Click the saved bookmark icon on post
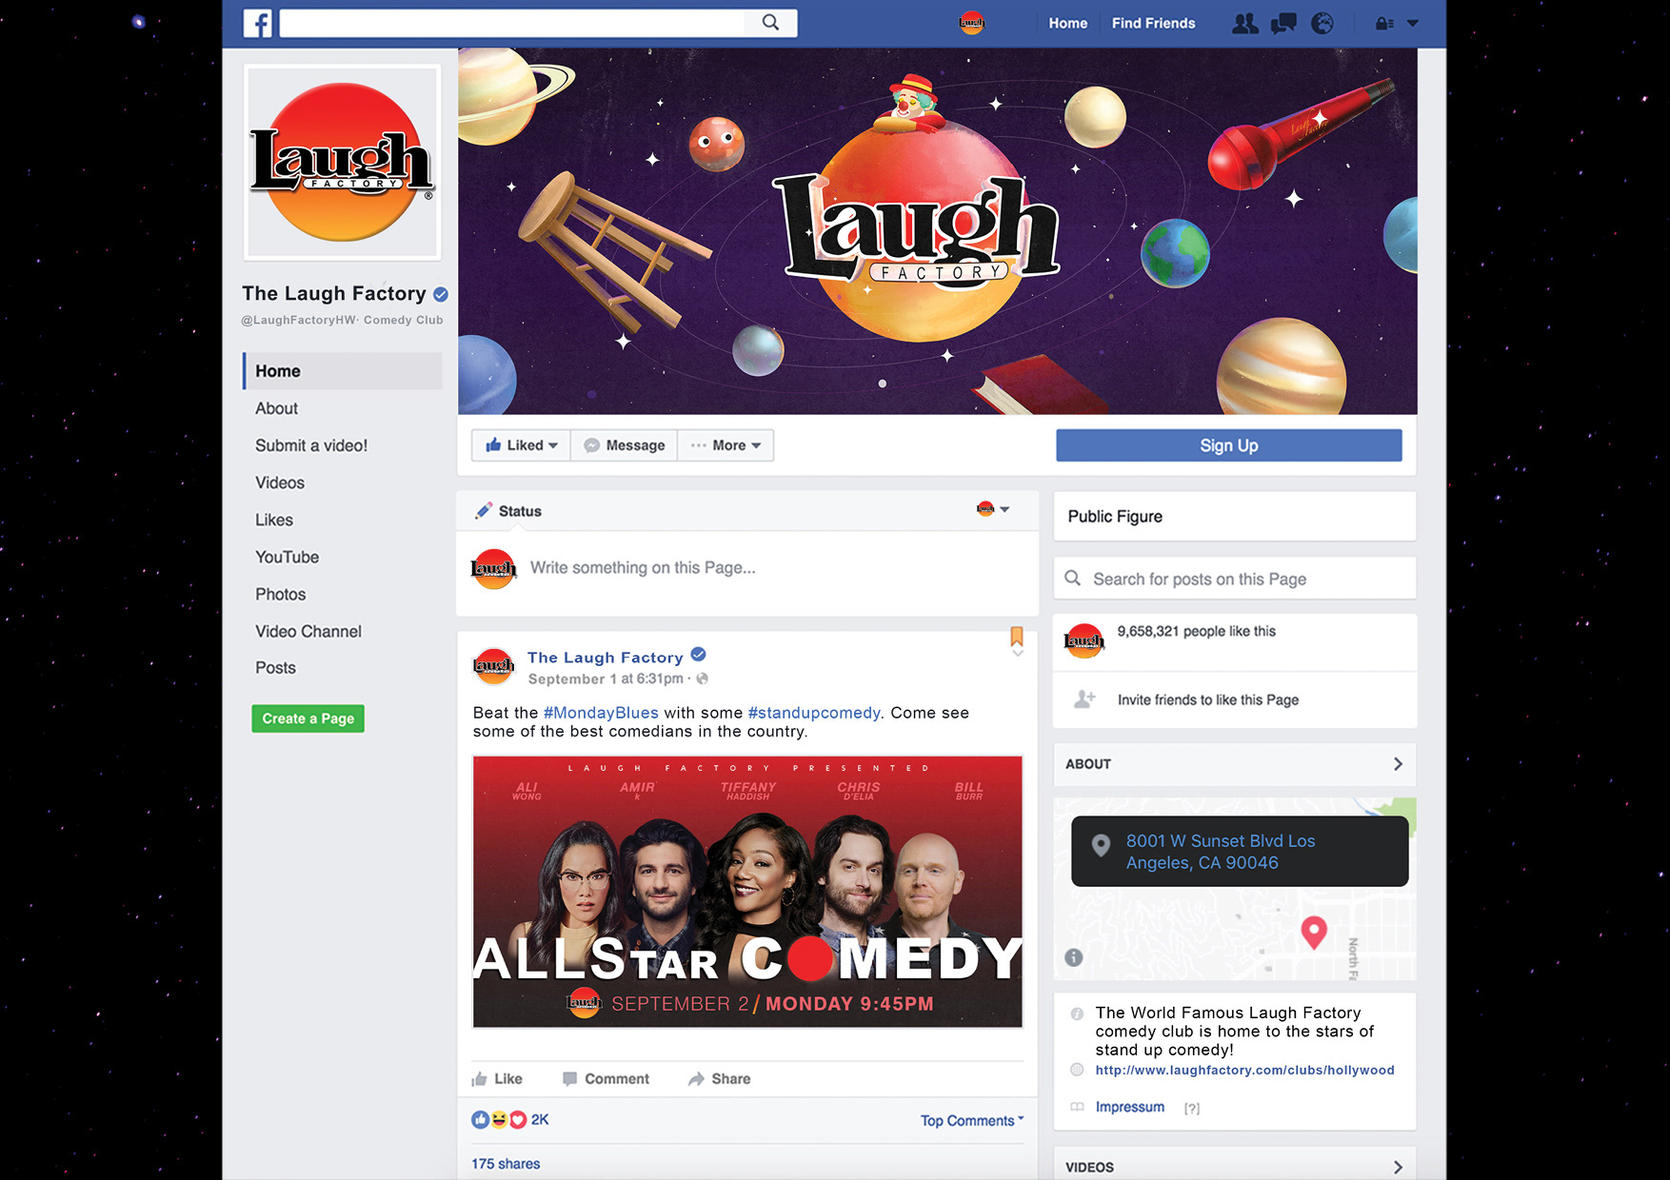 [x=1017, y=636]
